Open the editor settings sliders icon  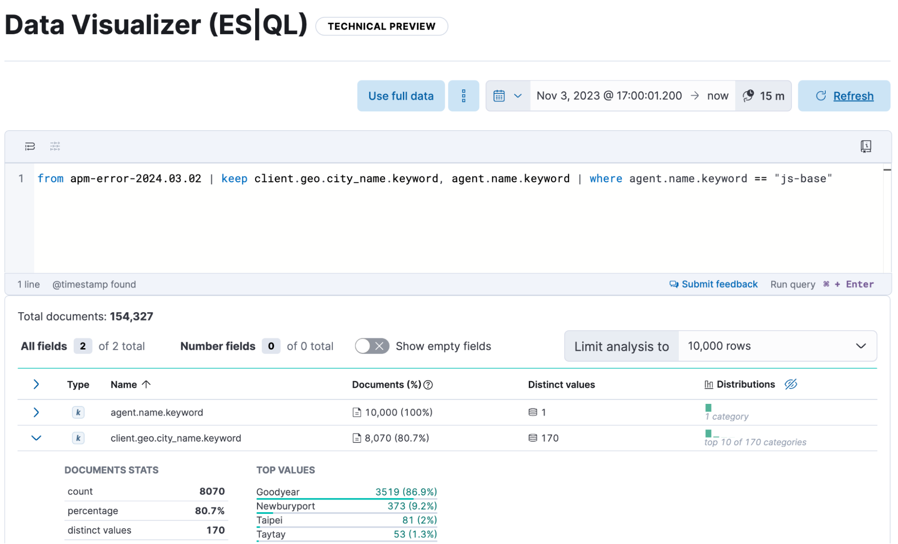55,146
